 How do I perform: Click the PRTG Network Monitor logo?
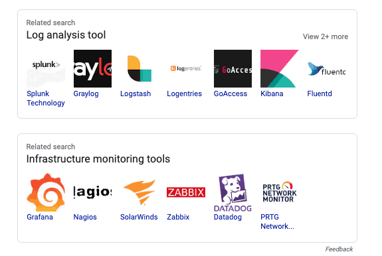280,192
